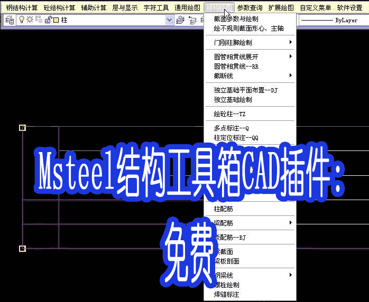The width and height of the screenshot is (369, 302).
Task: Choose 柱配筋 menu entry
Action: 250,209
